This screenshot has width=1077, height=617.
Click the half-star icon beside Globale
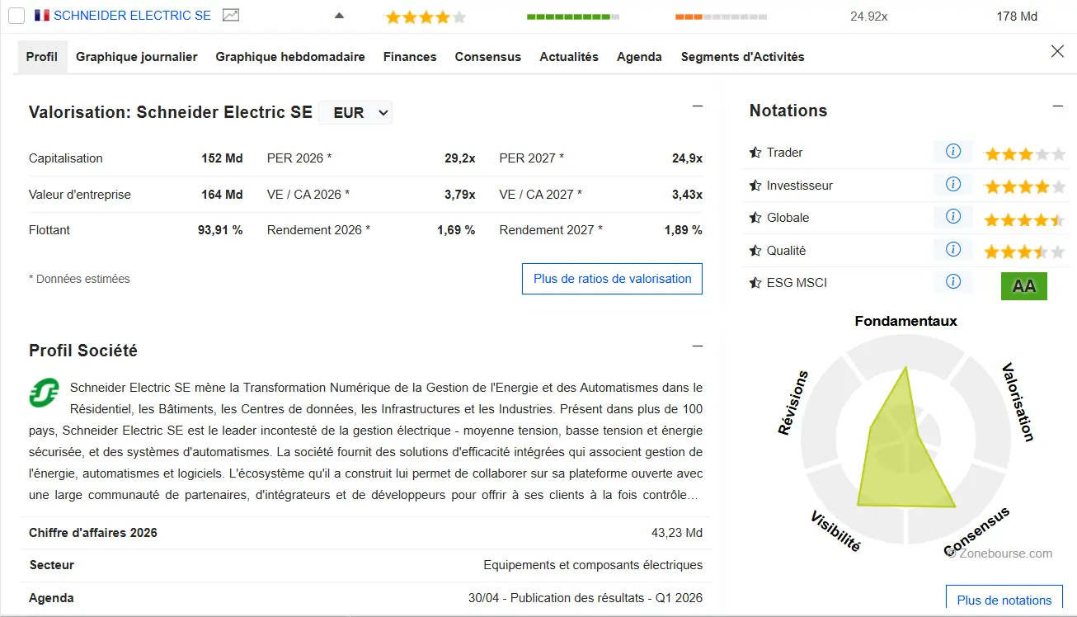pyautogui.click(x=755, y=218)
